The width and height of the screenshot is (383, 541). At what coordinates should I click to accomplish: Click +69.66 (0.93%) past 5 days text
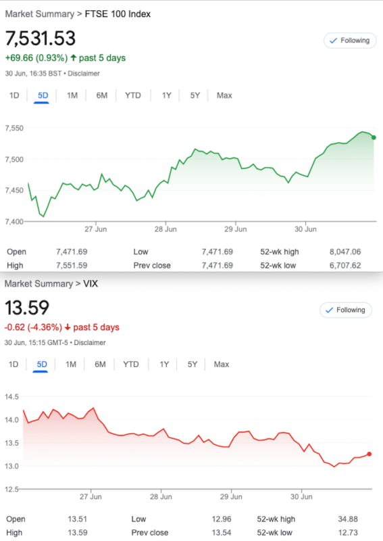65,57
